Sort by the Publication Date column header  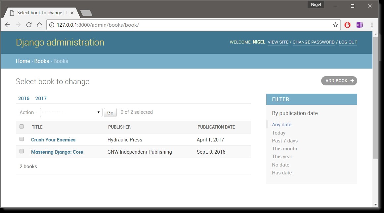(216, 127)
